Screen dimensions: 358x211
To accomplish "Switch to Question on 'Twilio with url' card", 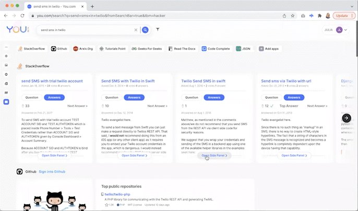I will tap(271, 97).
